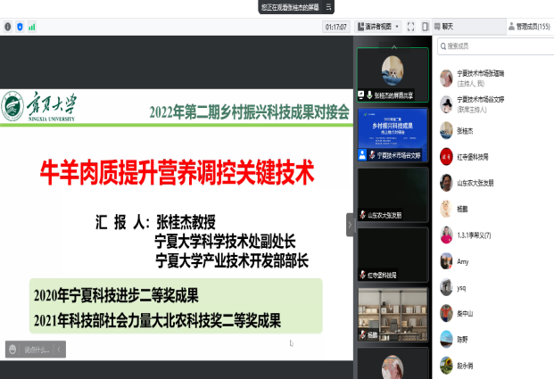Image resolution: width=554 pixels, height=379 pixels.
Task: Click the muted mic icon on 谷文婷 tile
Action: pyautogui.click(x=372, y=154)
